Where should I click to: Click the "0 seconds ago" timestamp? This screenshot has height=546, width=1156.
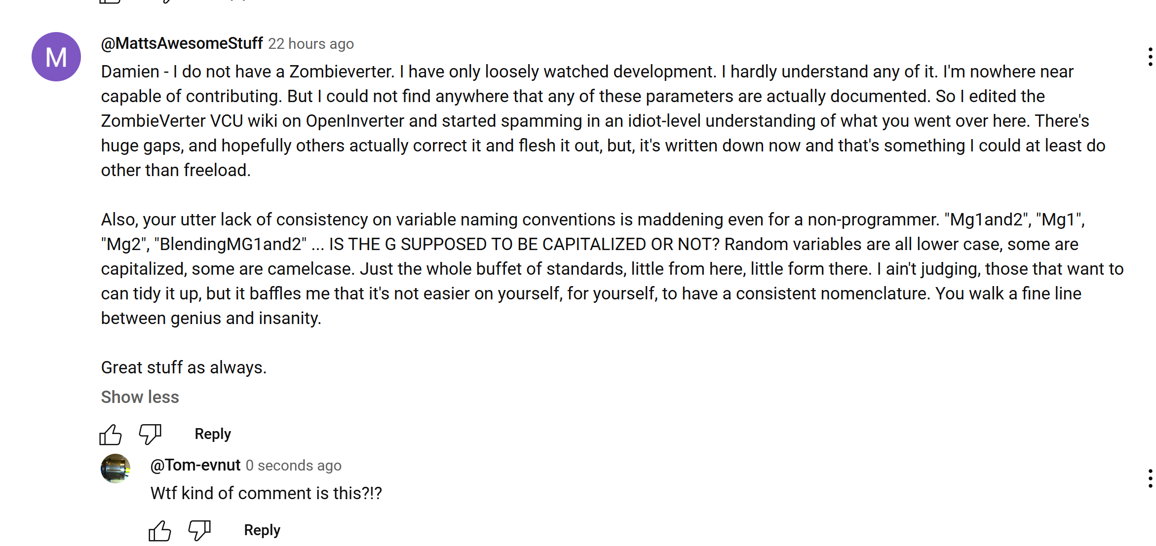(x=294, y=466)
